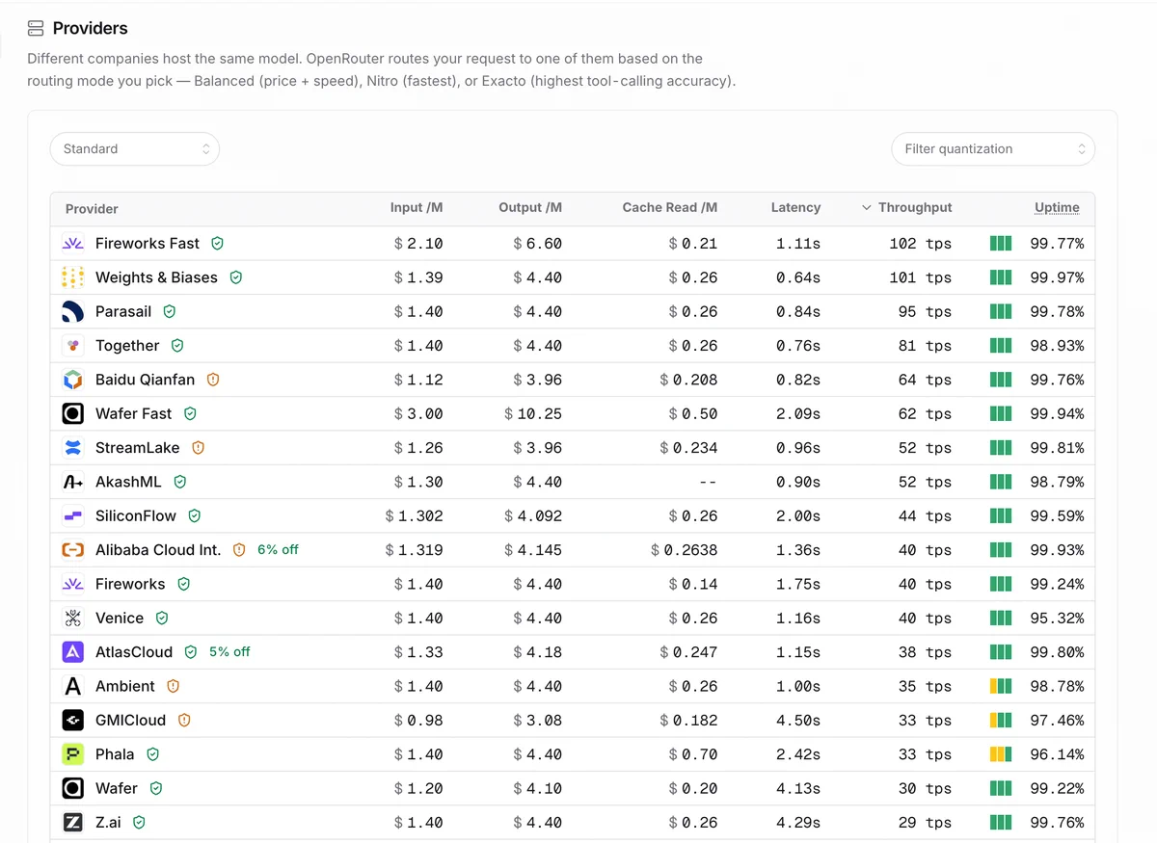The image size is (1157, 843).
Task: Click the Ambient provider logo
Action: tap(73, 686)
